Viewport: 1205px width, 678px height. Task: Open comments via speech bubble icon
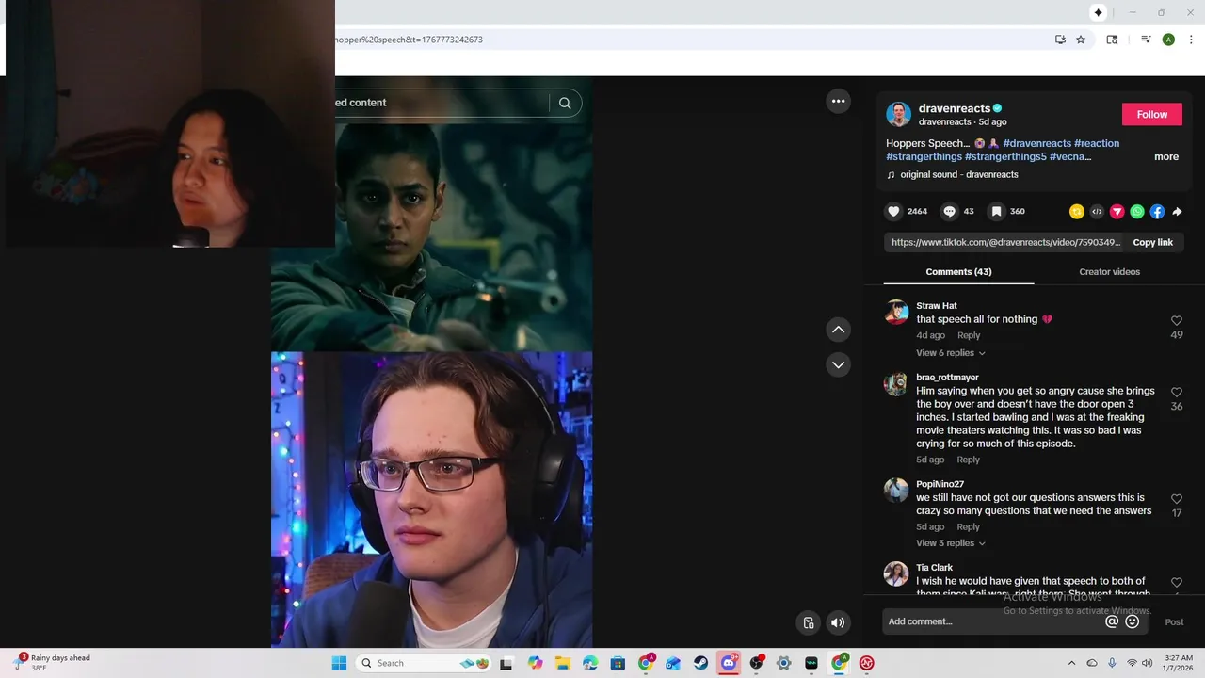[x=950, y=212]
